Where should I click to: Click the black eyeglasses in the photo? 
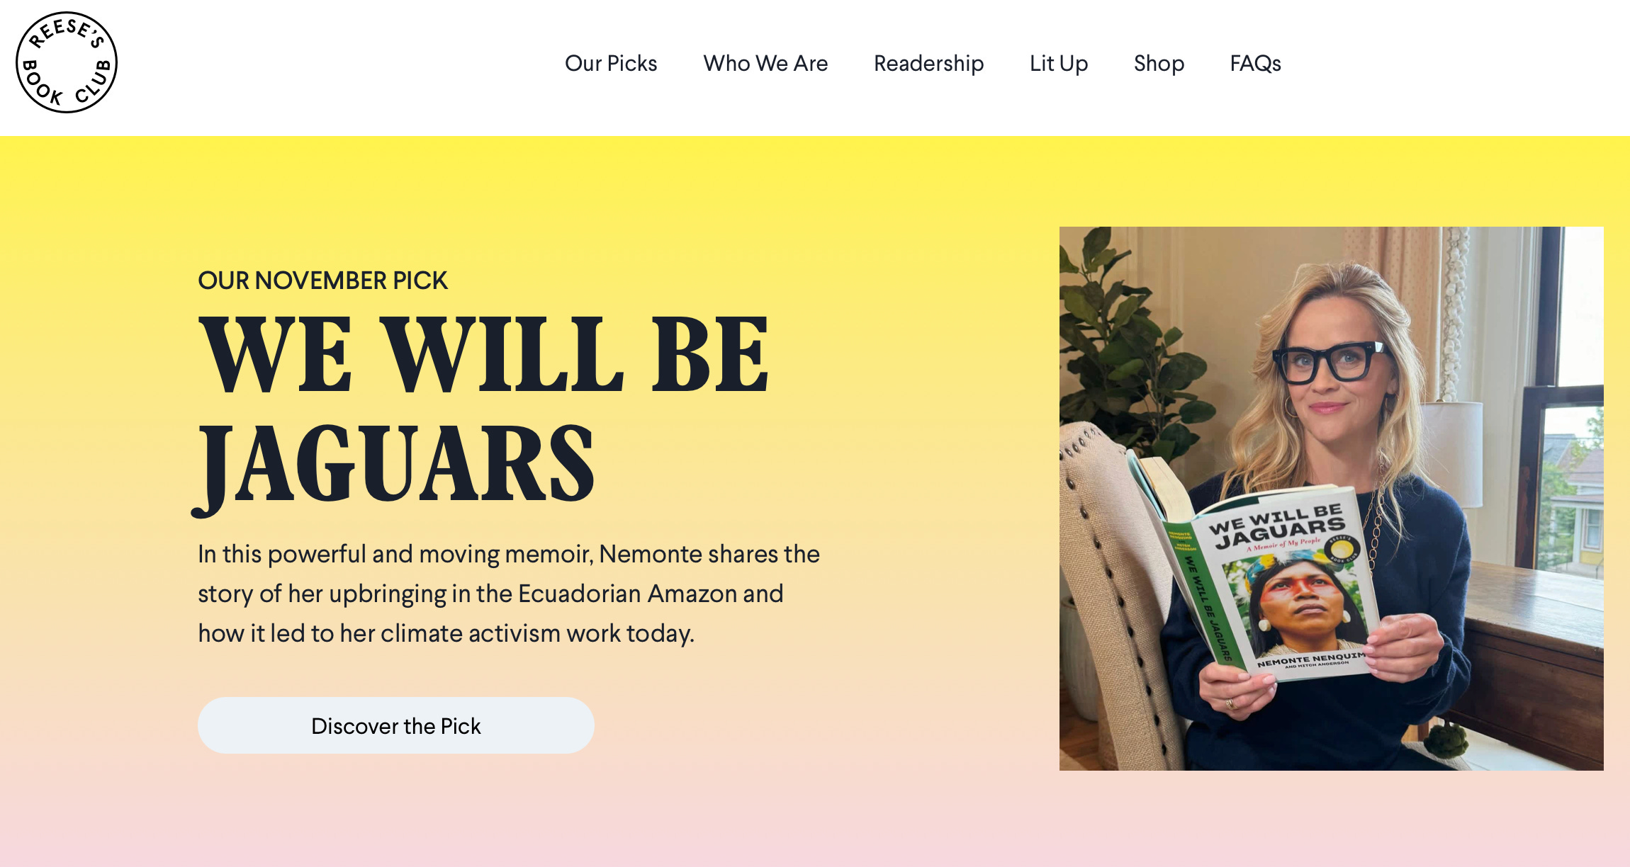point(1331,362)
